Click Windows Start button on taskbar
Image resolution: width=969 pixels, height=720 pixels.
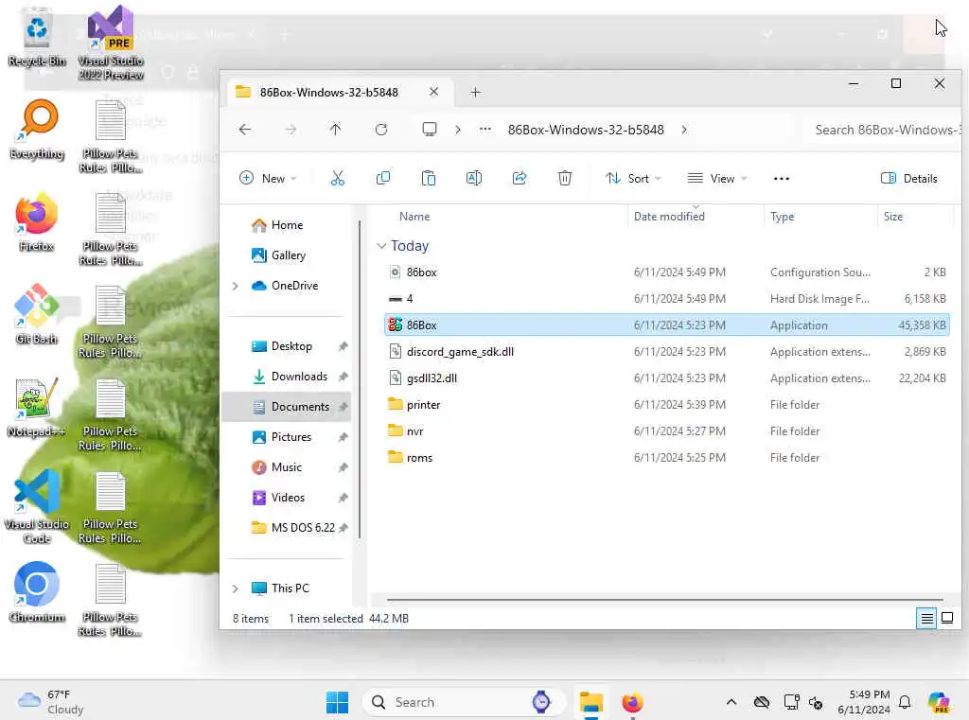[338, 702]
